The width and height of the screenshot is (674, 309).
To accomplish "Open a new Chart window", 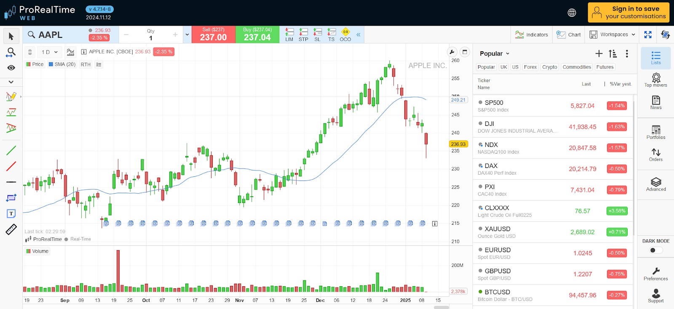I will tap(568, 35).
